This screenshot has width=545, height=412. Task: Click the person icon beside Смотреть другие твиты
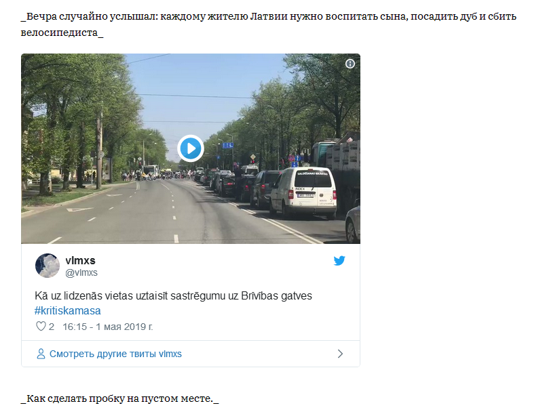(x=41, y=354)
